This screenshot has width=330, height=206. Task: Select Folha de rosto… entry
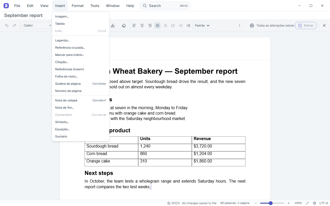[x=81, y=76]
